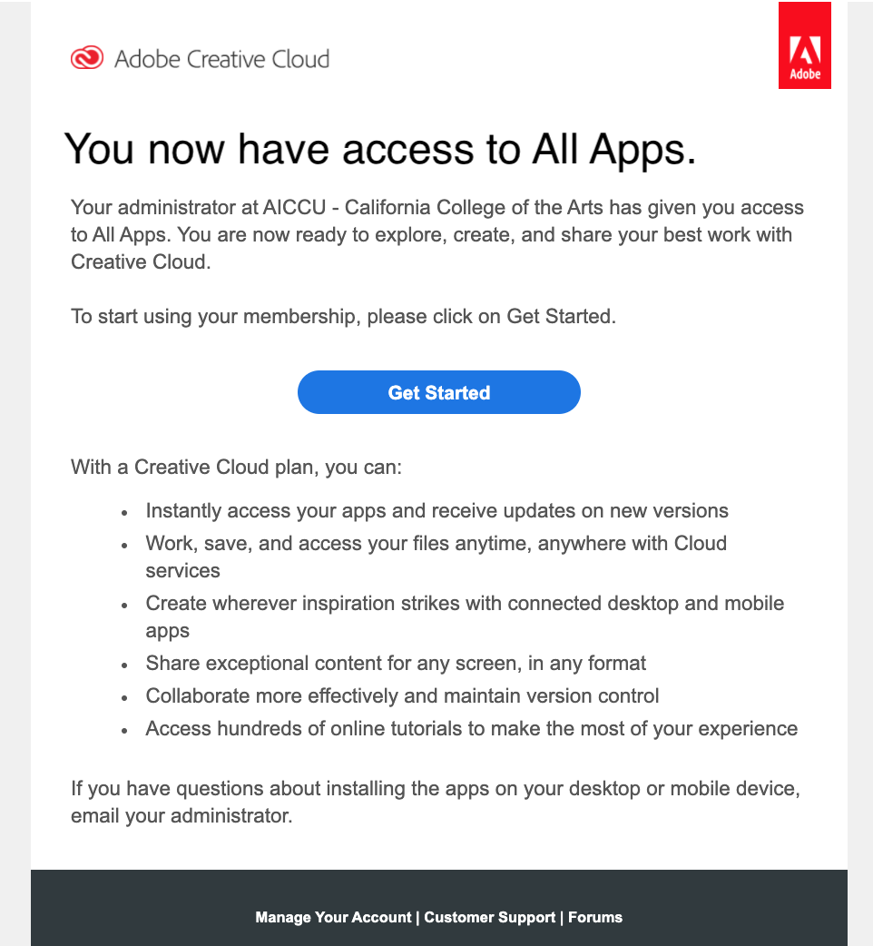Click the red Adobe logo badge
The width and height of the screenshot is (873, 946).
click(x=804, y=45)
